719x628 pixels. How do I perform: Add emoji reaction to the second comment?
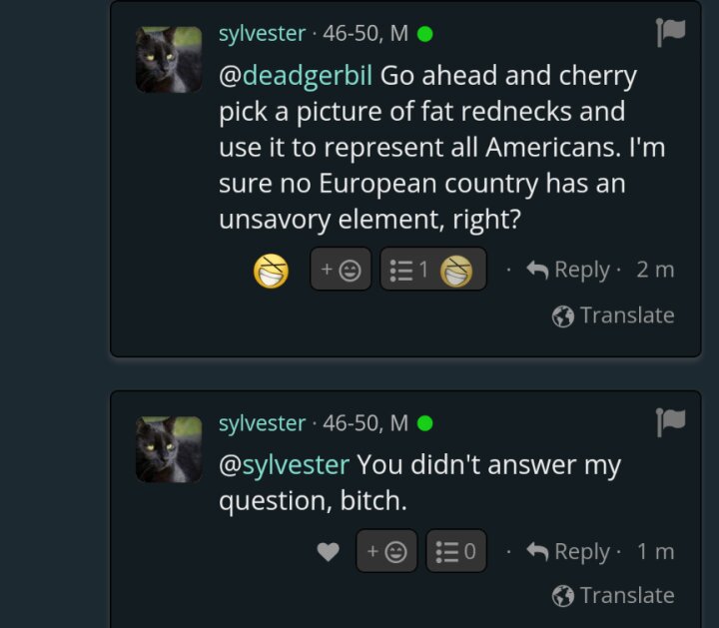[x=386, y=551]
